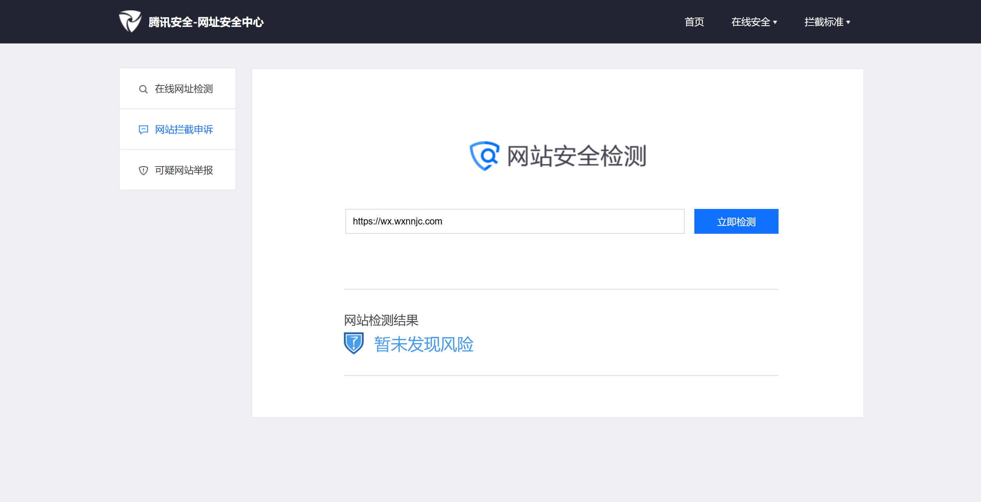Click the 腾讯安全-网址安全中心 title link
Screen dimensions: 981x502
tap(206, 22)
